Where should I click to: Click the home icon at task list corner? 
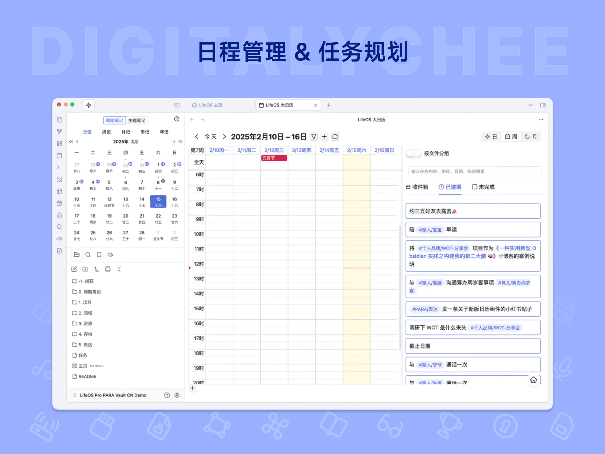click(x=533, y=380)
